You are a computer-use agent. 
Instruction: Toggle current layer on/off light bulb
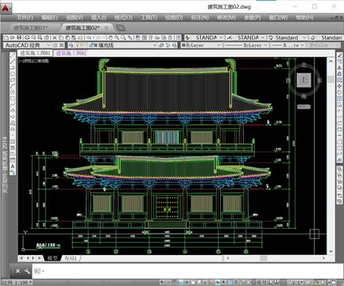click(x=78, y=45)
